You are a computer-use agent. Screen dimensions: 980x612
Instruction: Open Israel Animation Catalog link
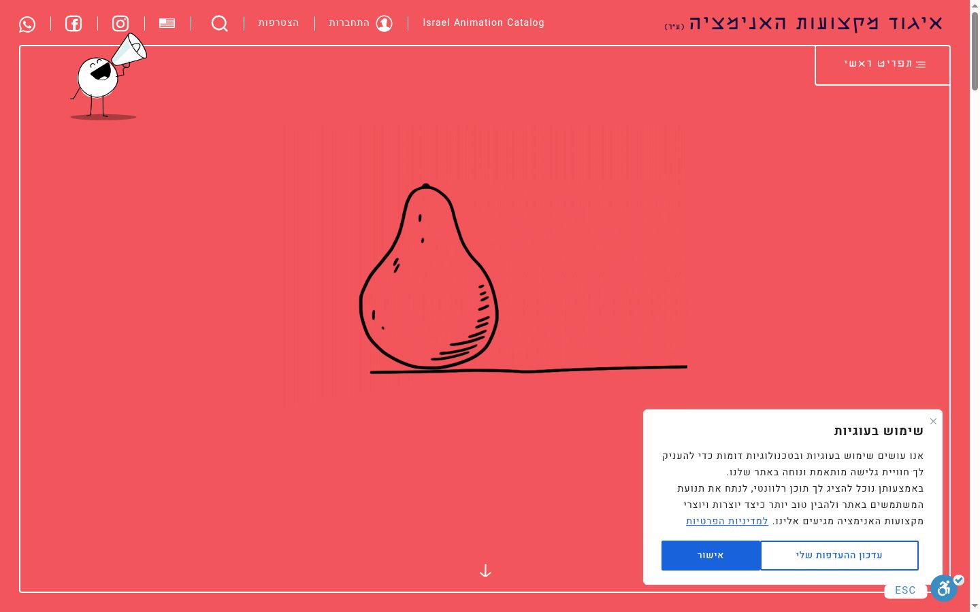point(483,22)
